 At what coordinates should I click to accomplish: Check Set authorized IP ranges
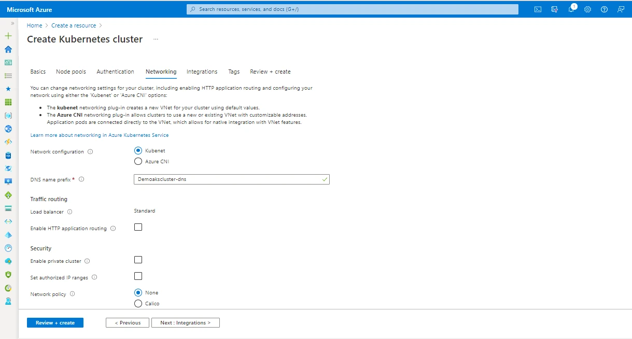[138, 276]
